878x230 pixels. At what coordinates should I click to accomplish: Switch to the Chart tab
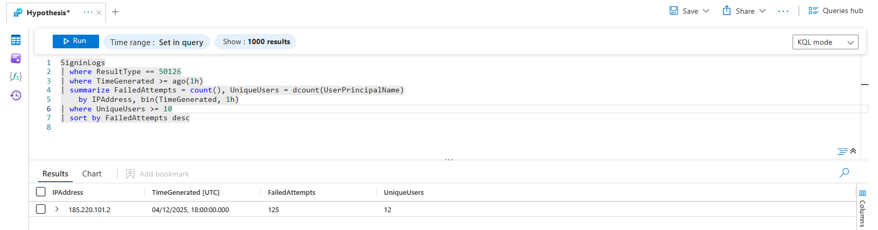click(92, 174)
